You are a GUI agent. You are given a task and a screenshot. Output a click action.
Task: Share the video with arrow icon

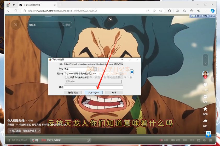pos(205,121)
